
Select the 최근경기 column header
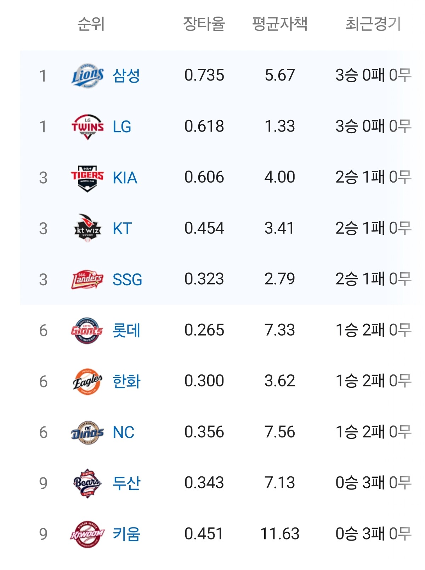click(x=373, y=24)
